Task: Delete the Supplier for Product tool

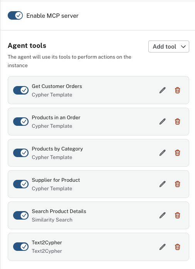Action: click(178, 184)
